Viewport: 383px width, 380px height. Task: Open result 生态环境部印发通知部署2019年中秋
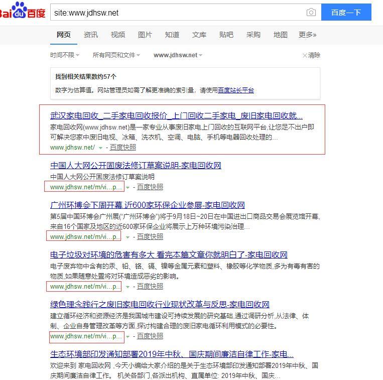pyautogui.click(x=172, y=354)
